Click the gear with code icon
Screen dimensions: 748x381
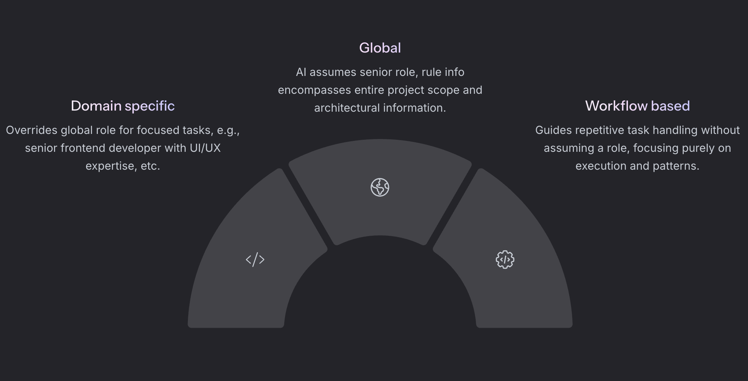click(x=505, y=259)
